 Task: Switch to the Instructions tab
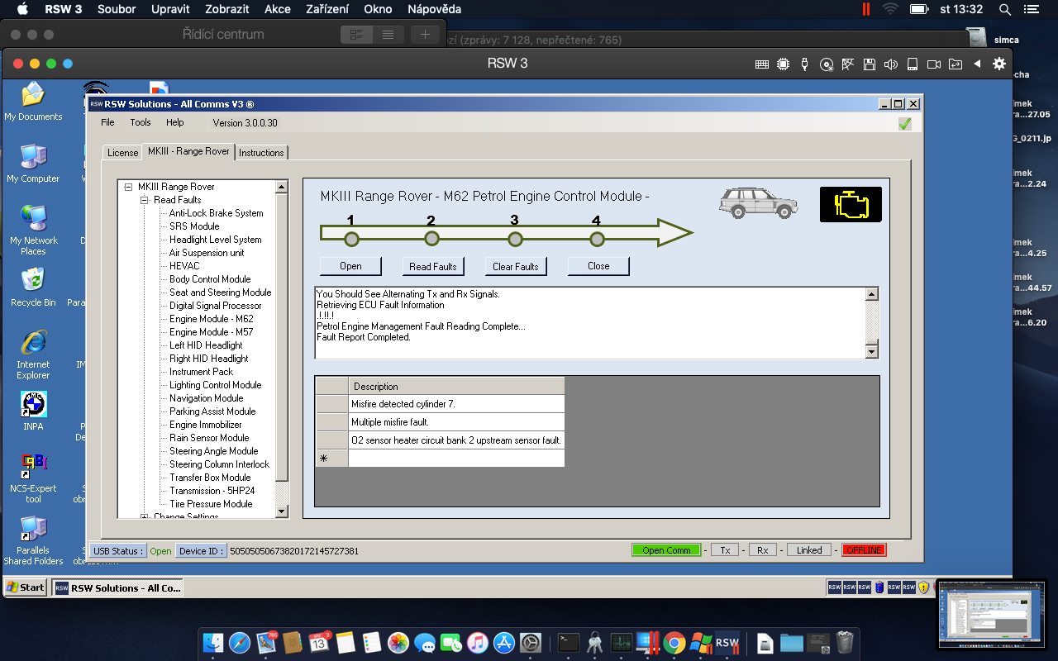[261, 153]
